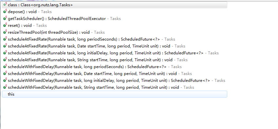278x129 pixels.
Task: Choose depose() : void from suggestions
Action: click(115, 12)
